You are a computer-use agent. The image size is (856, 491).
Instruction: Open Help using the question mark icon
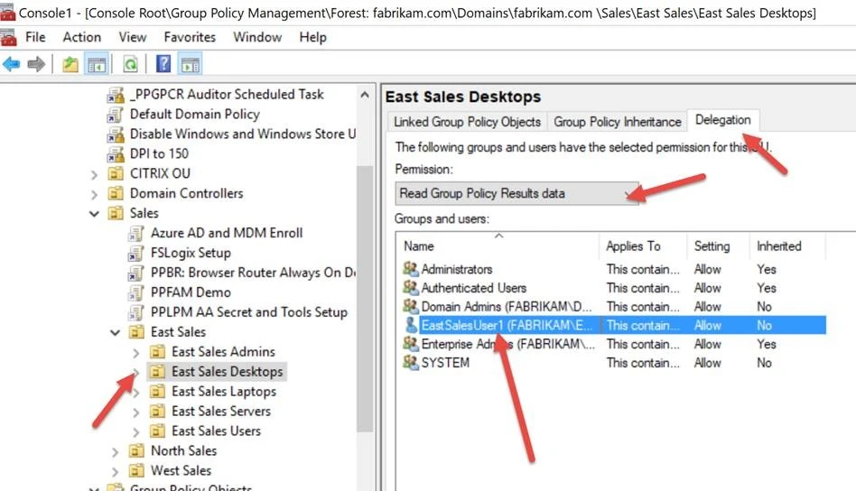(163, 64)
